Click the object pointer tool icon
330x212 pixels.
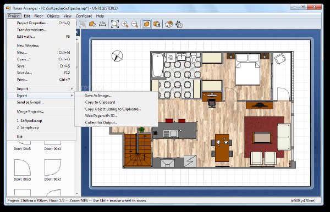click(x=92, y=24)
